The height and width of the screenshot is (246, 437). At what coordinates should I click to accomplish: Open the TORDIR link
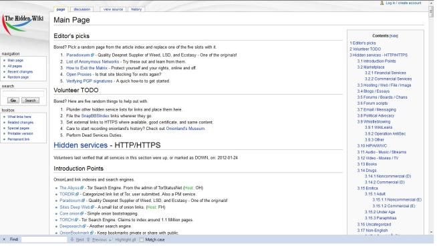[x=67, y=194]
